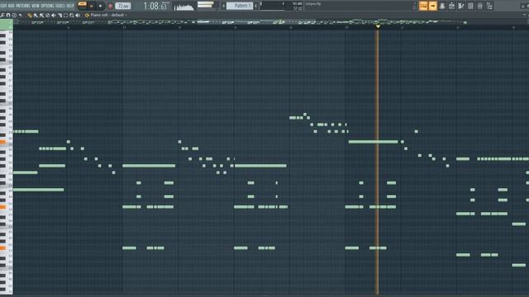Select the Paint brush tool
Screen dimensions: 529x297
click(36, 15)
